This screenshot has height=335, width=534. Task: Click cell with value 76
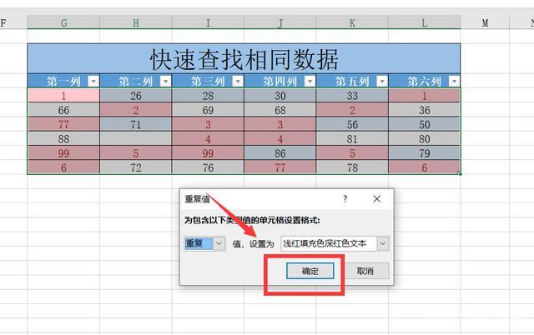click(x=208, y=167)
